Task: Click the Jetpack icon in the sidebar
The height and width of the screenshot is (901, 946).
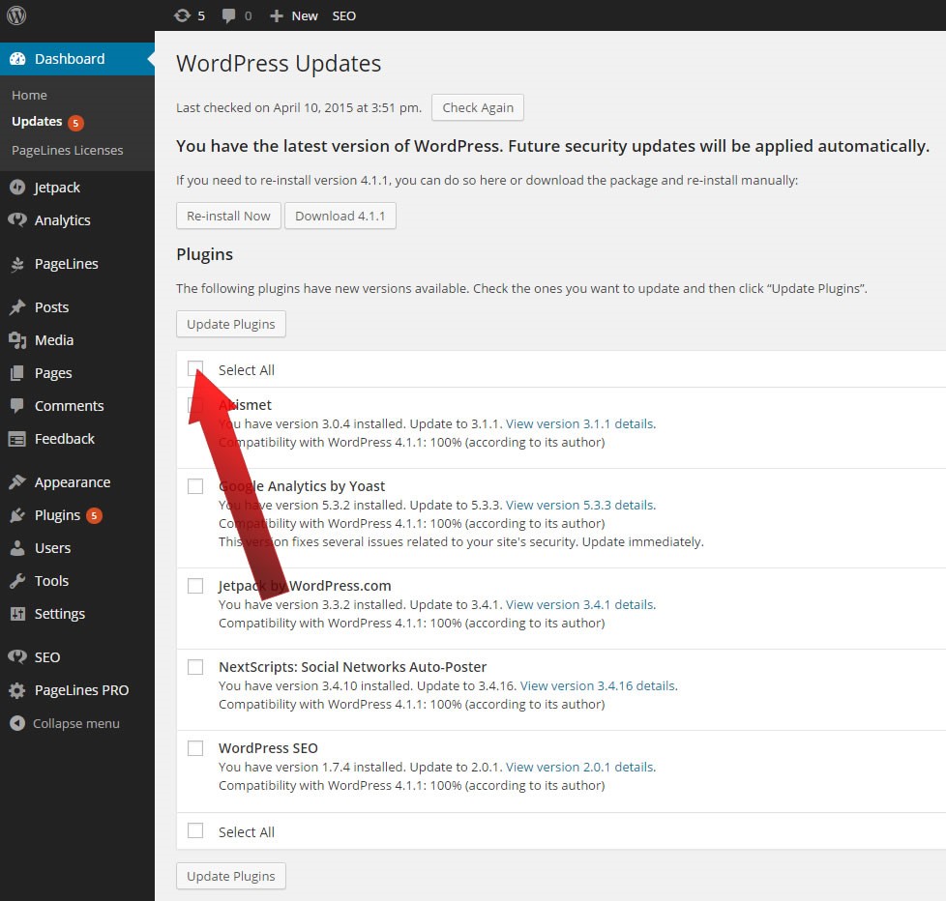Action: point(17,188)
